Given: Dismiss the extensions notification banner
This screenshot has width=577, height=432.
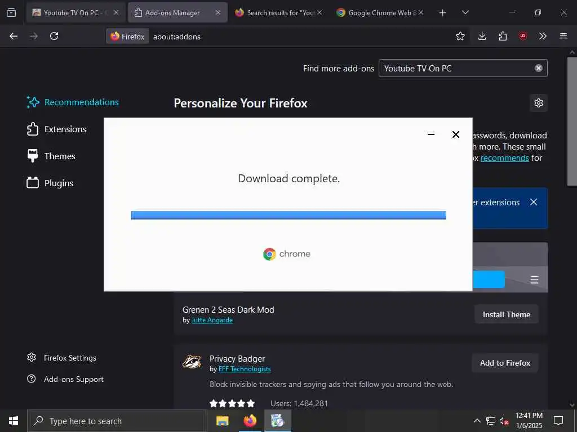Looking at the screenshot, I should [534, 202].
